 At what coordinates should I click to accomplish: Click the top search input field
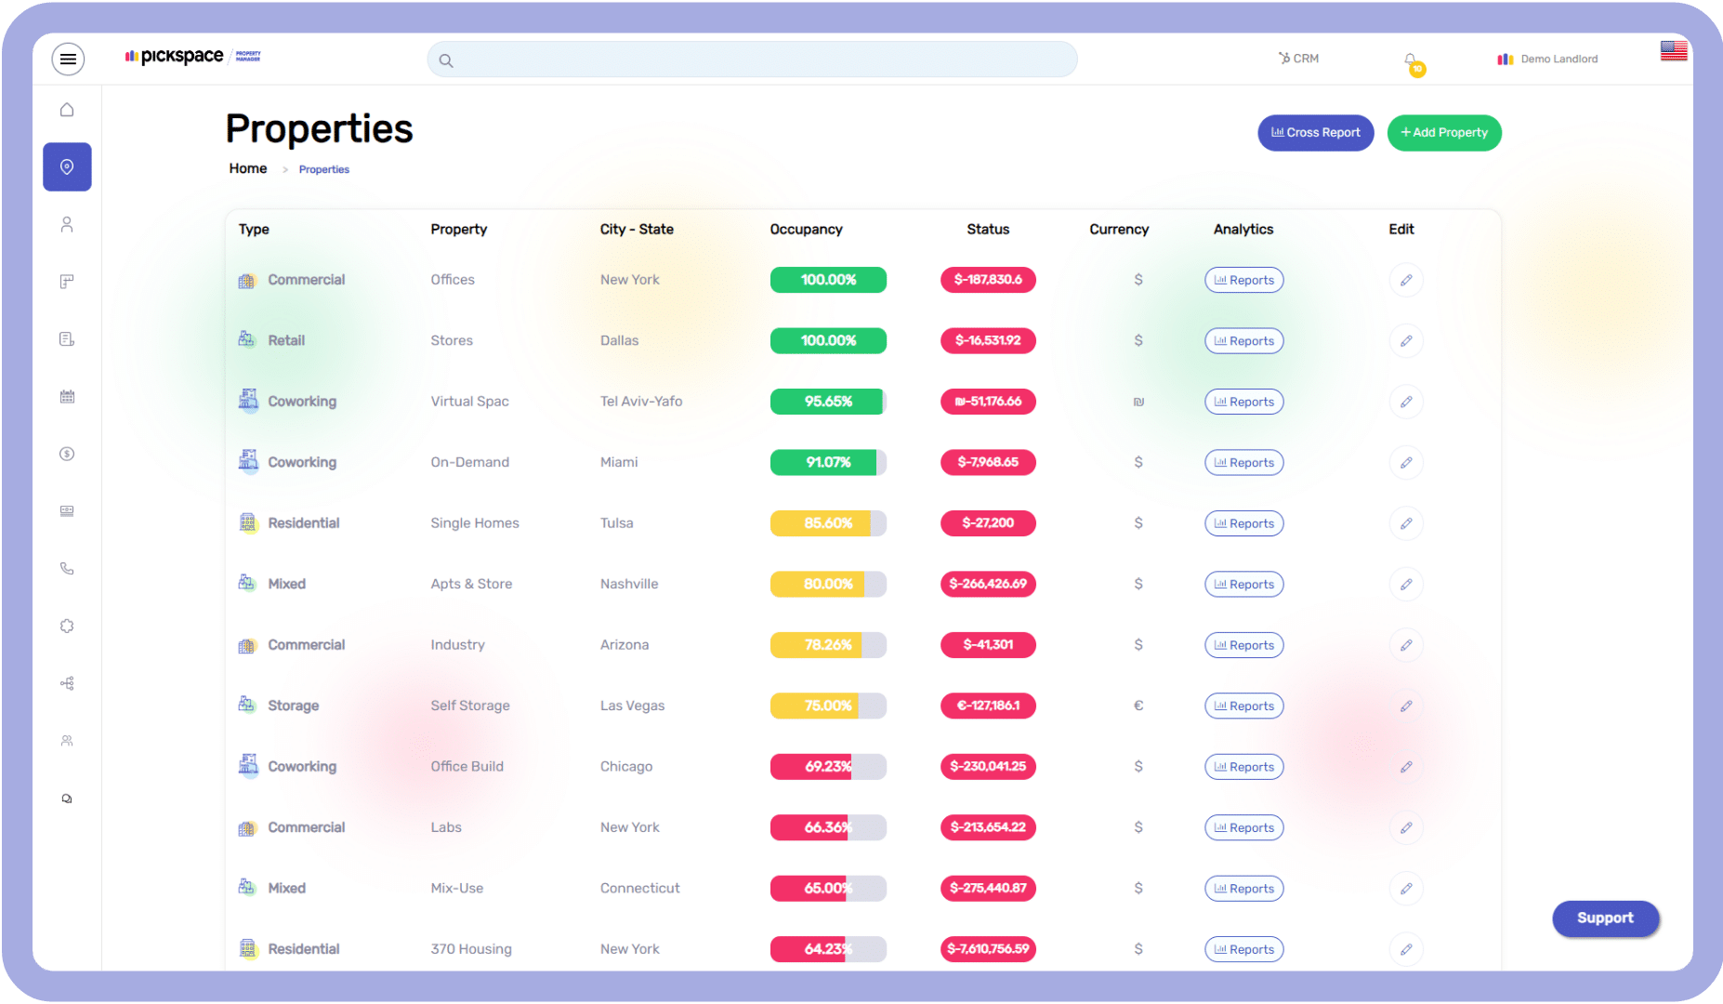click(x=753, y=60)
